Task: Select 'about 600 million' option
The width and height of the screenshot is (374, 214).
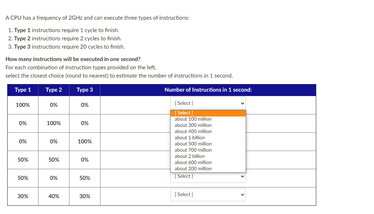Action: click(x=208, y=162)
